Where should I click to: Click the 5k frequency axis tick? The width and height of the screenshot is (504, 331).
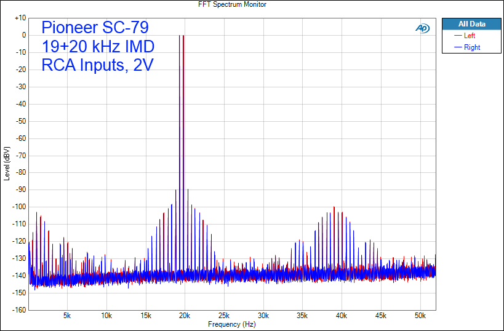click(67, 316)
